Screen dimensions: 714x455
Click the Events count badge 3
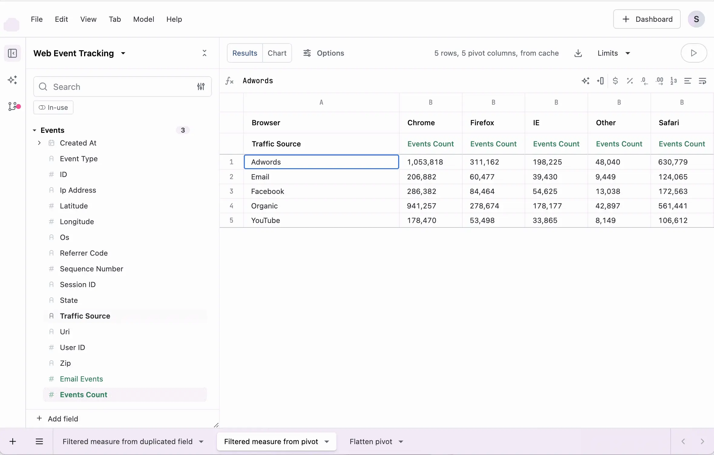click(x=183, y=130)
